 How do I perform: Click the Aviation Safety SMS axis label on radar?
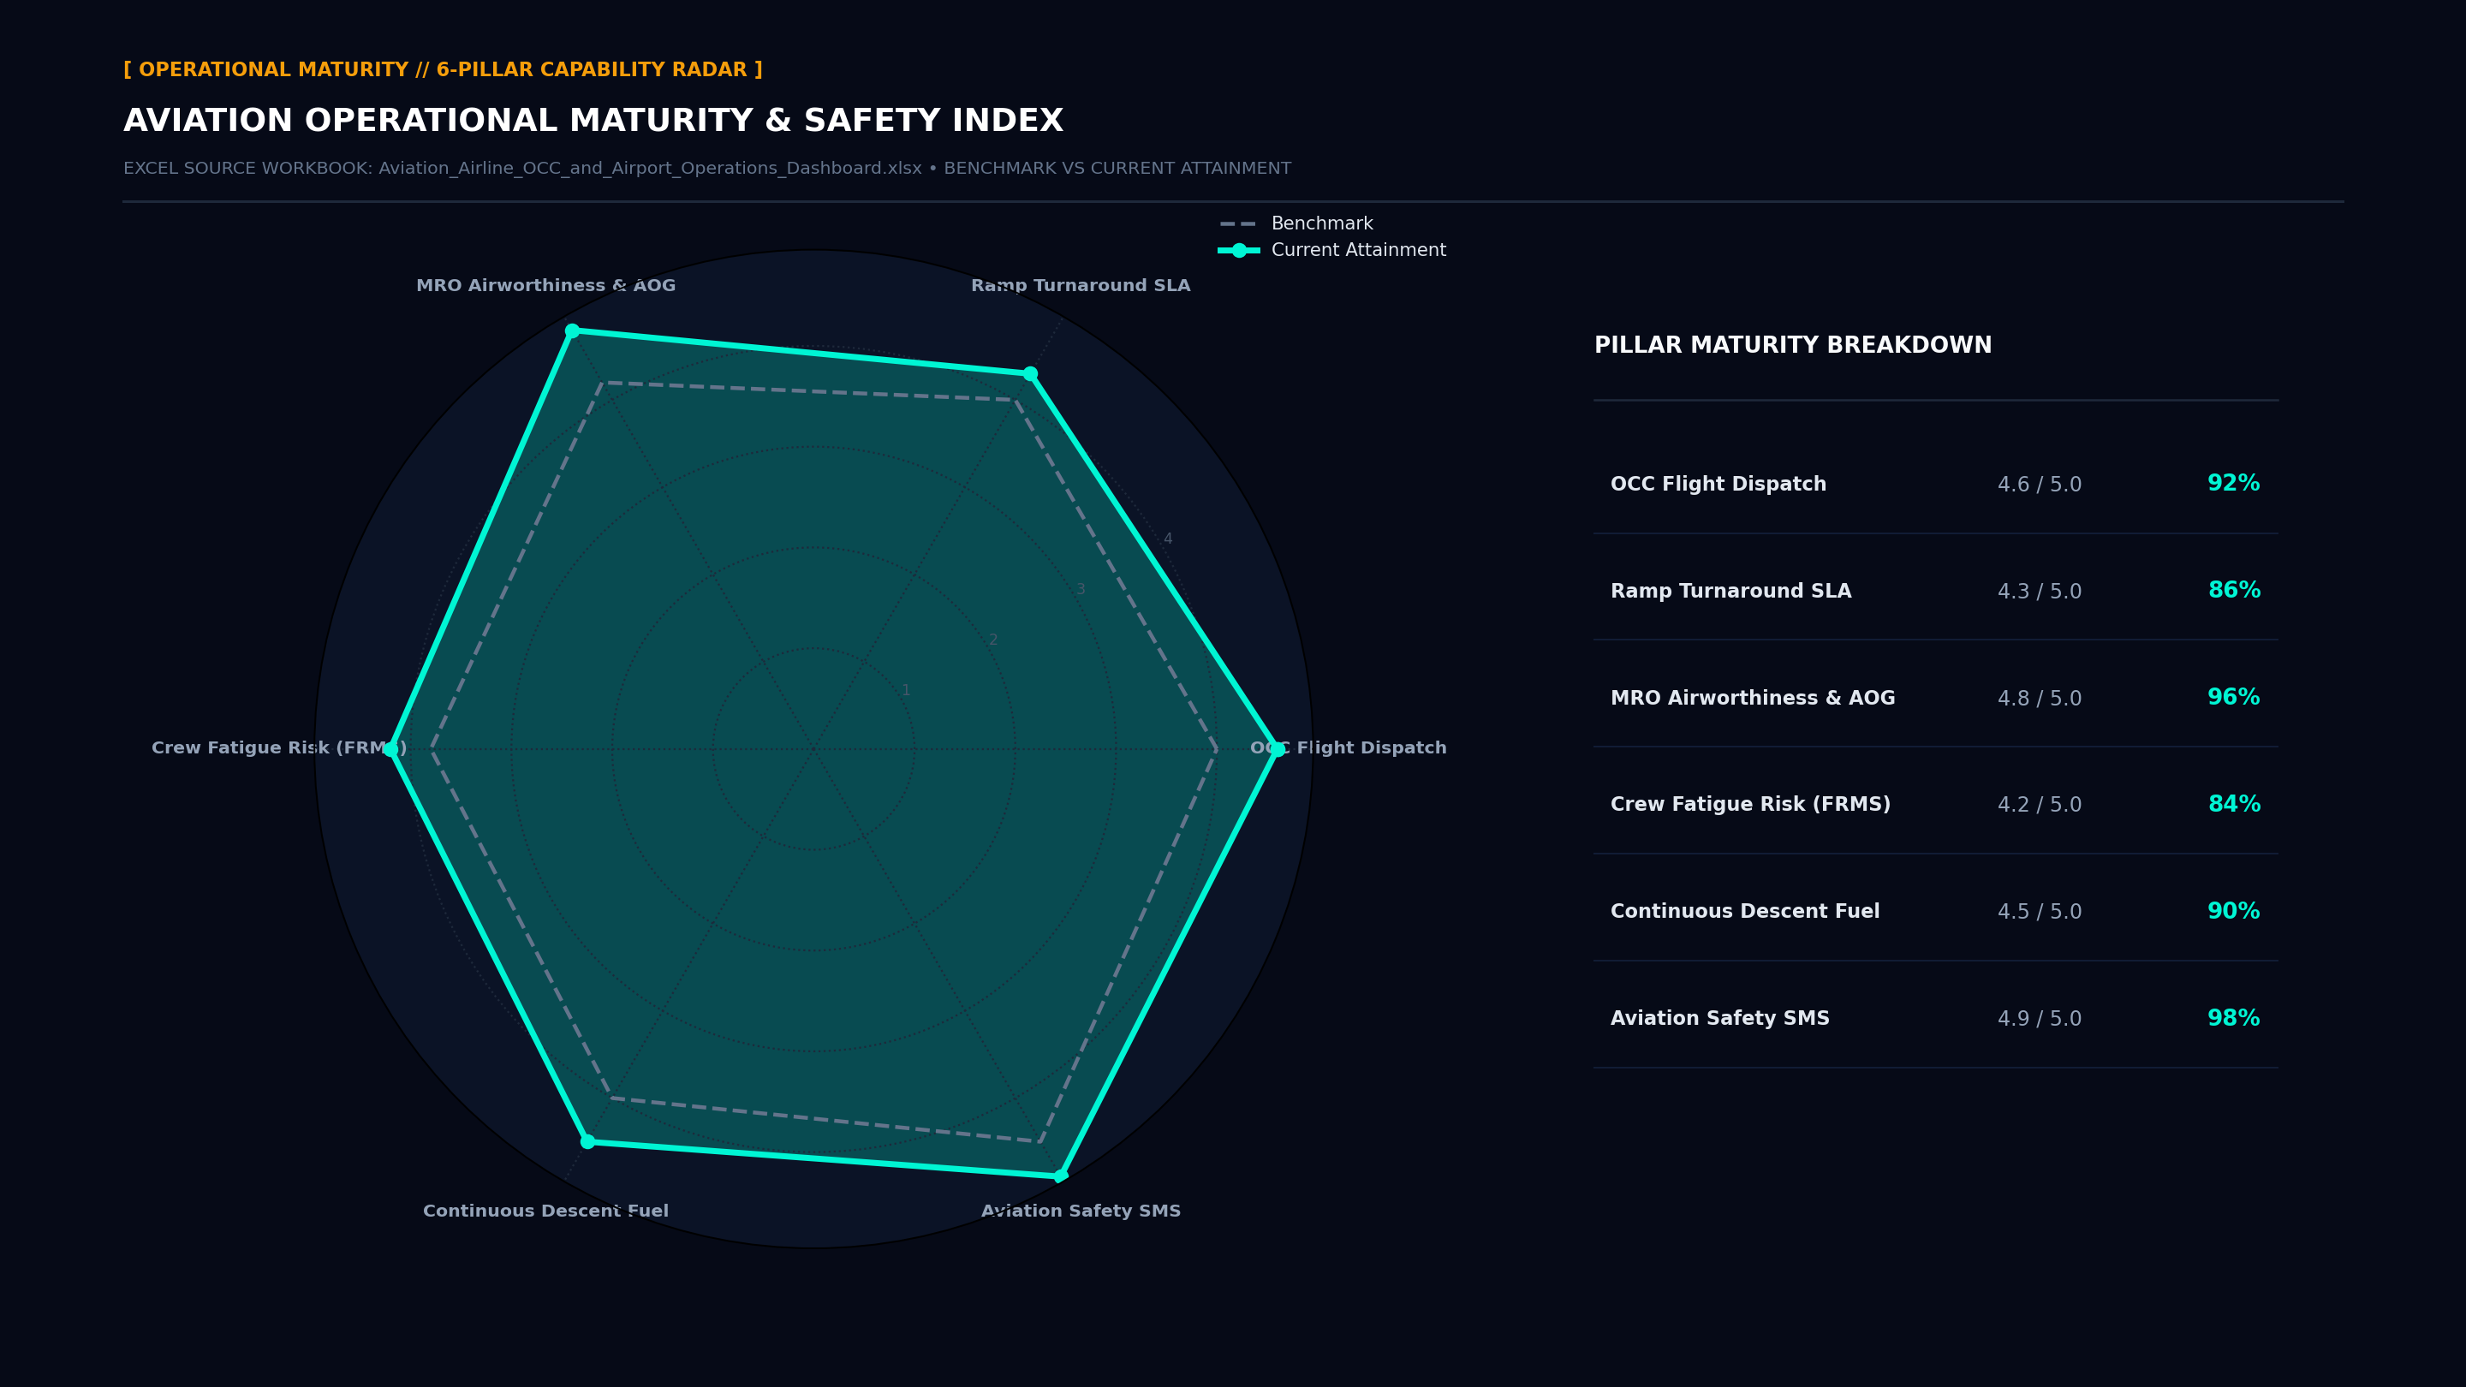[1081, 1211]
